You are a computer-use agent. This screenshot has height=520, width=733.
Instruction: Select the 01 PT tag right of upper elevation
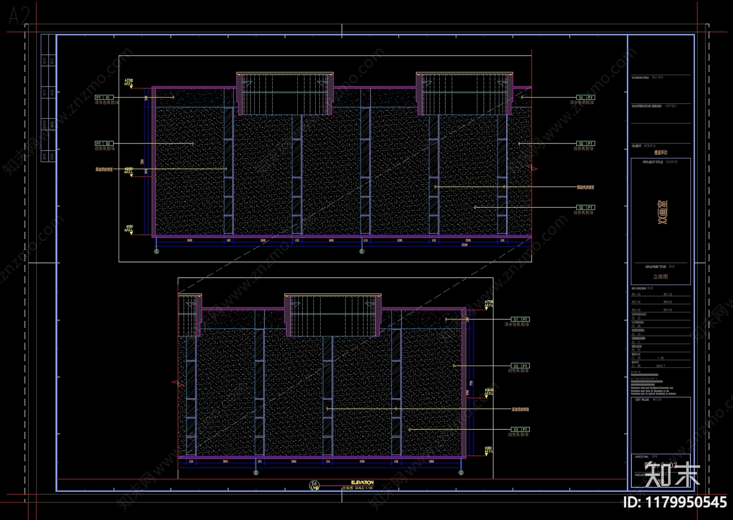585,98
